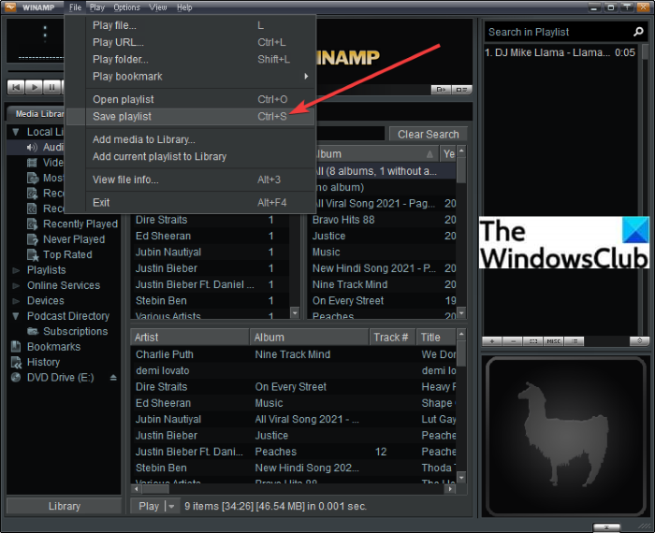Viewport: 655px width, 533px height.
Task: Click the 9 items status text
Action: (276, 506)
